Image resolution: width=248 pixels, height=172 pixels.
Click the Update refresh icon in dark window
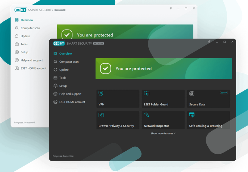pos(55,70)
